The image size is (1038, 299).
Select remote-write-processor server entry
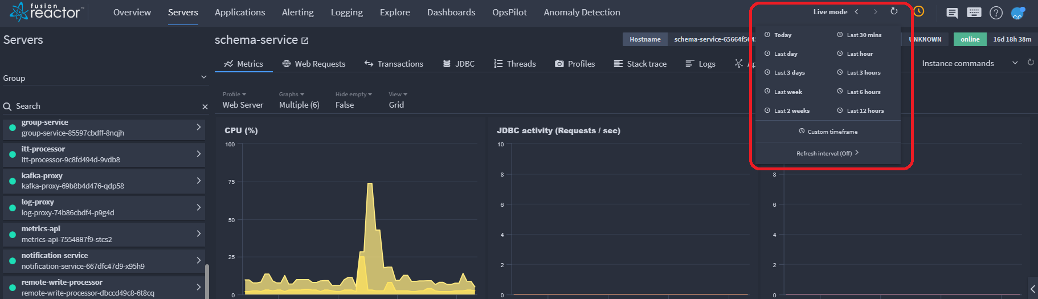click(x=104, y=288)
